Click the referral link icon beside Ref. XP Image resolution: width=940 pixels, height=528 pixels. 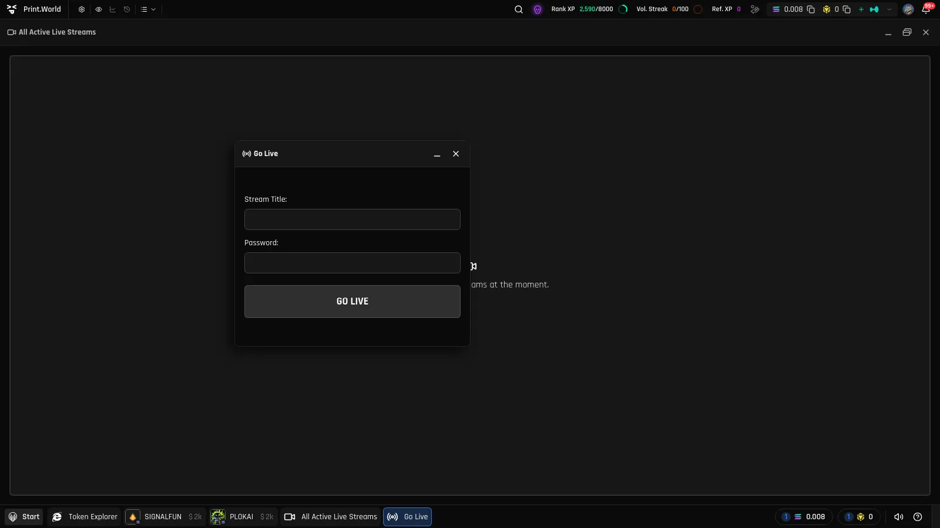pos(755,9)
